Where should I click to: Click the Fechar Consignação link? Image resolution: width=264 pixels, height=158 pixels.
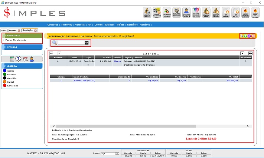(x=16, y=40)
